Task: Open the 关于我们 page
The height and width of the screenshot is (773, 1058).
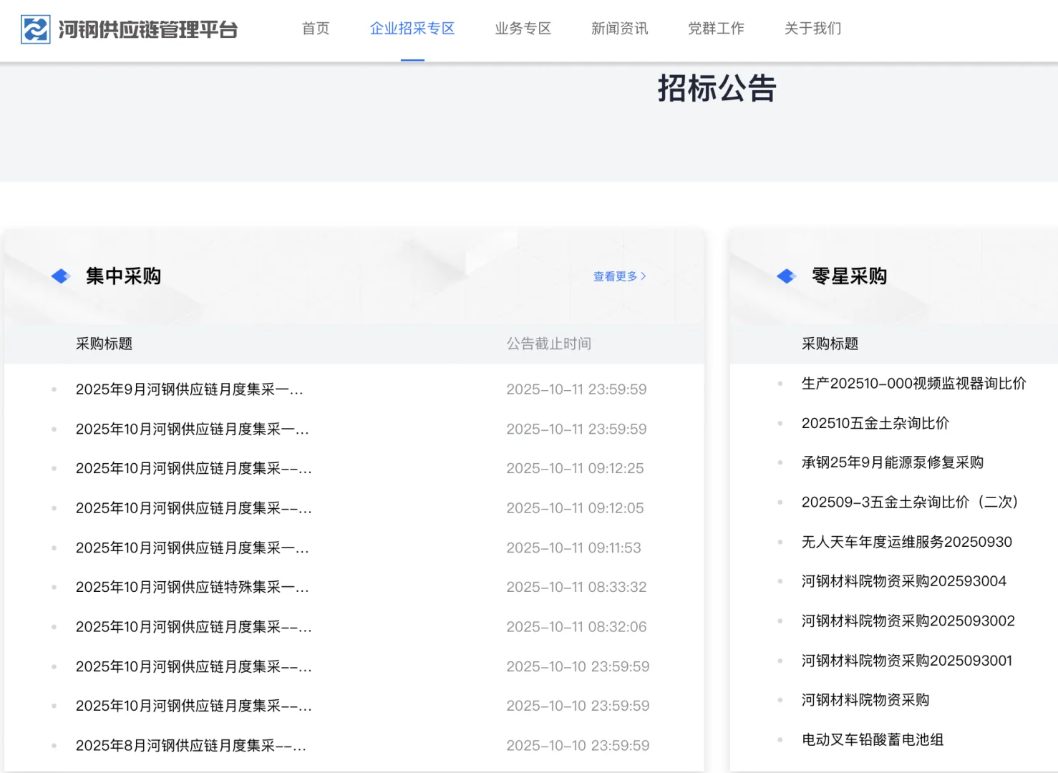Action: [x=812, y=29]
